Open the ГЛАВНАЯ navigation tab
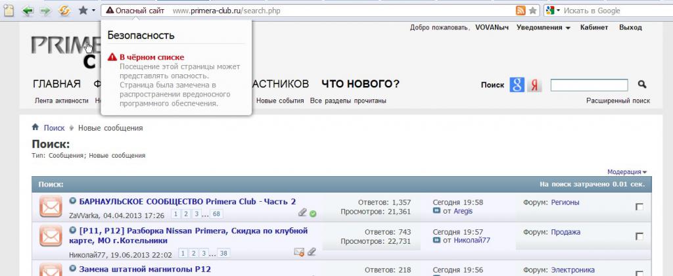 point(57,84)
